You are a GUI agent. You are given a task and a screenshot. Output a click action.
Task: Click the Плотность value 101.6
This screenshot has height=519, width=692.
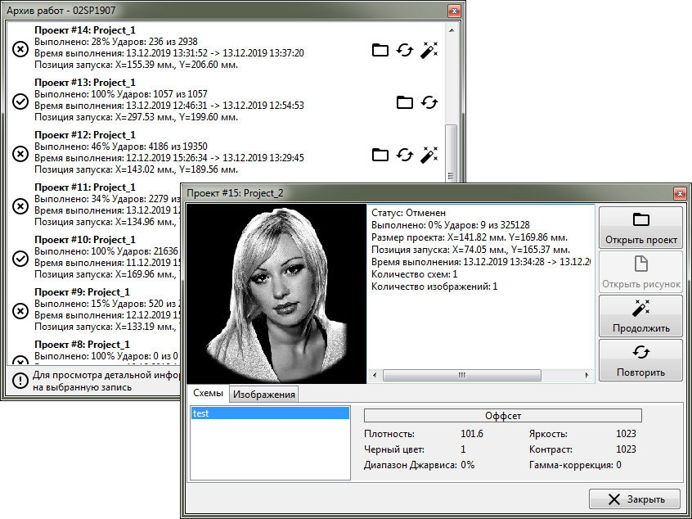point(472,434)
